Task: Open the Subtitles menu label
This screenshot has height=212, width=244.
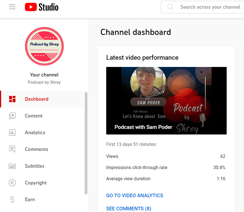Action: pos(35,166)
